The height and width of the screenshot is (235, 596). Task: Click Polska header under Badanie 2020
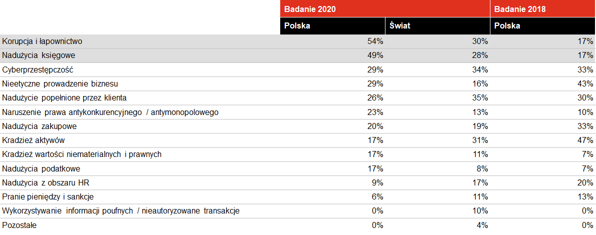coord(333,26)
